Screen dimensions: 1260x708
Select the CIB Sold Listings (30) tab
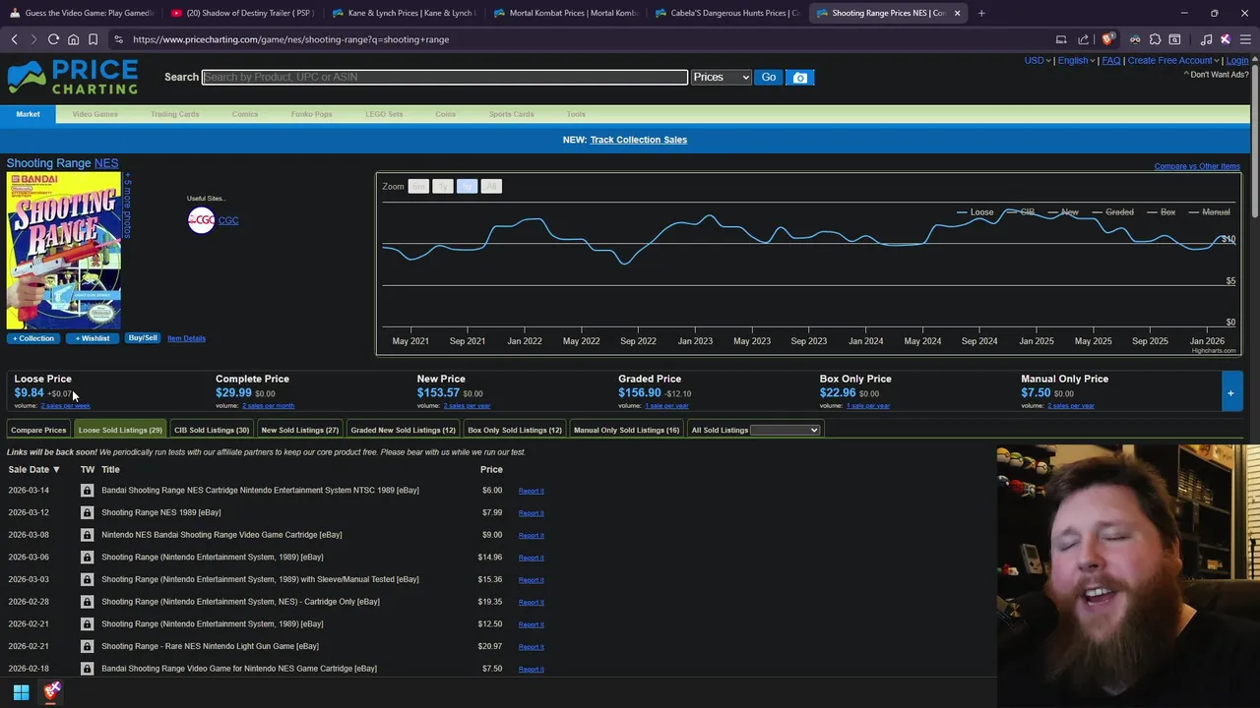(x=212, y=430)
